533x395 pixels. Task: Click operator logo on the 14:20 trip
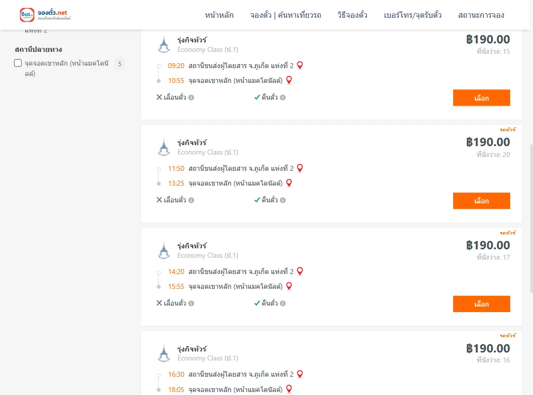coord(164,250)
